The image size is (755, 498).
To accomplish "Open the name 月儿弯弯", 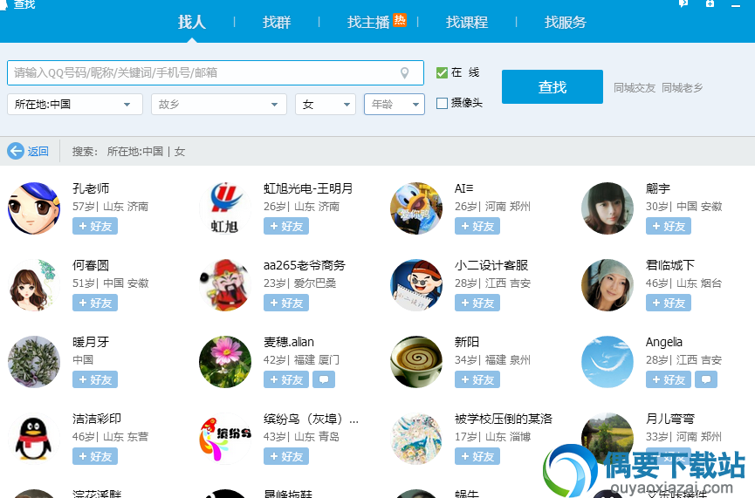I will click(x=669, y=419).
